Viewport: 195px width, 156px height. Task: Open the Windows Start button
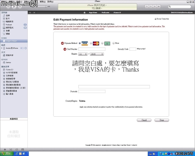[7, 154]
